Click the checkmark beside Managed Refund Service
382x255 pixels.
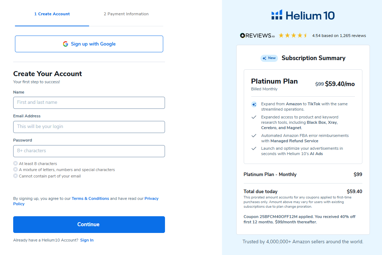pyautogui.click(x=254, y=136)
